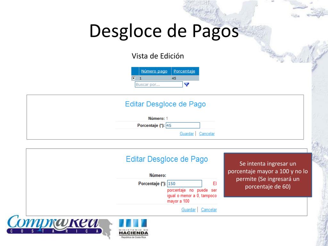The image size is (328, 246).
Task: Click the Buscar por... search field
Action: click(159, 84)
